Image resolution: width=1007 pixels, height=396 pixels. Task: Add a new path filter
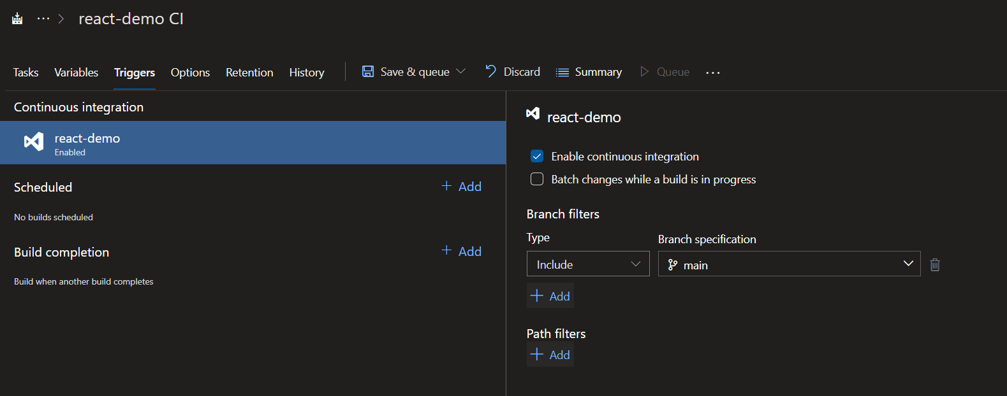(550, 355)
